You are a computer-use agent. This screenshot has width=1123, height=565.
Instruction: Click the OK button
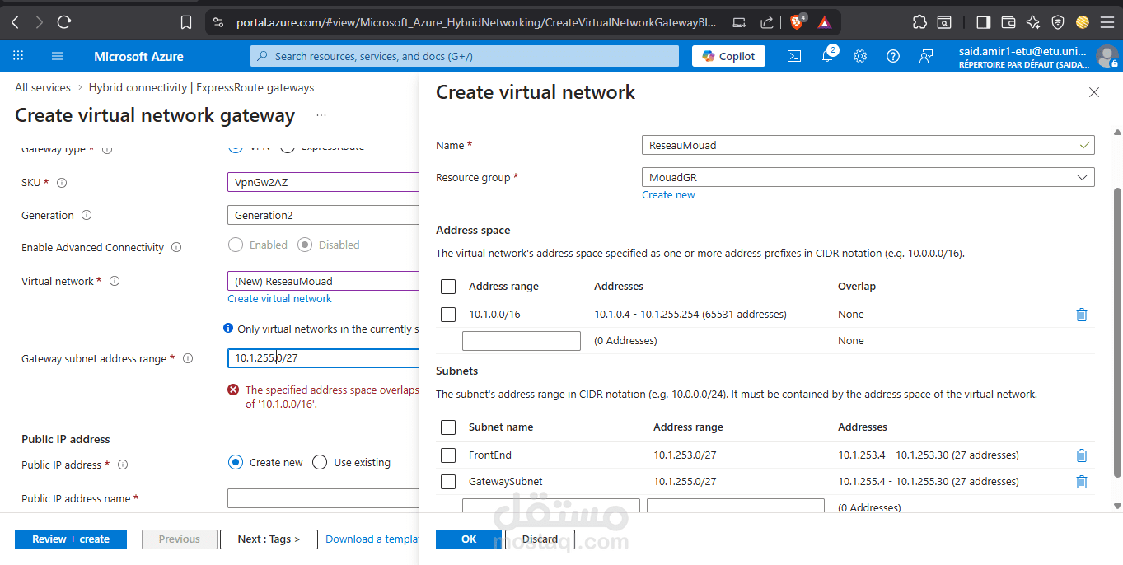469,539
